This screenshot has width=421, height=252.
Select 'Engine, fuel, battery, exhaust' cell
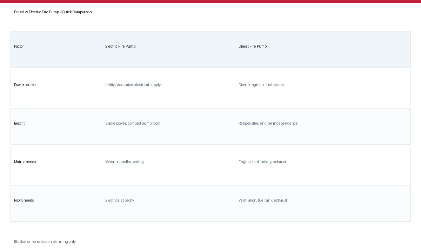coord(262,162)
